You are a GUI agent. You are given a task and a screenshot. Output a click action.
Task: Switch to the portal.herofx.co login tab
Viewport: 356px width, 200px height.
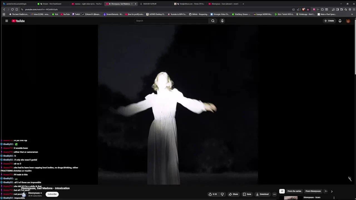point(17,4)
